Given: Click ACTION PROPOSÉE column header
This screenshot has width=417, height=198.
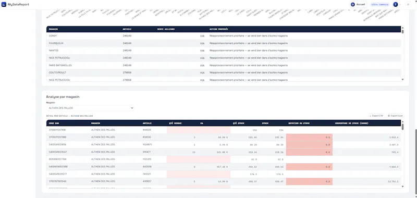Looking at the screenshot, I should pyautogui.click(x=218, y=29).
